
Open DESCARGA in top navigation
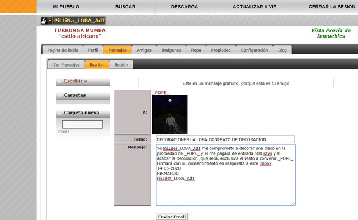[x=185, y=7]
